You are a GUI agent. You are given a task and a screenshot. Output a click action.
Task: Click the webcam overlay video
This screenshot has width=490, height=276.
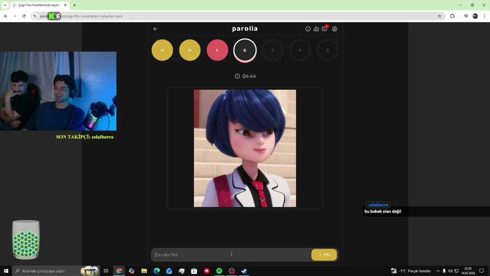[x=58, y=91]
